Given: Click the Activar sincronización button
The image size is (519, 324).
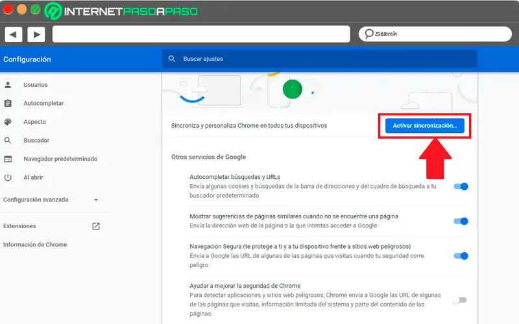Looking at the screenshot, I should pos(425,126).
